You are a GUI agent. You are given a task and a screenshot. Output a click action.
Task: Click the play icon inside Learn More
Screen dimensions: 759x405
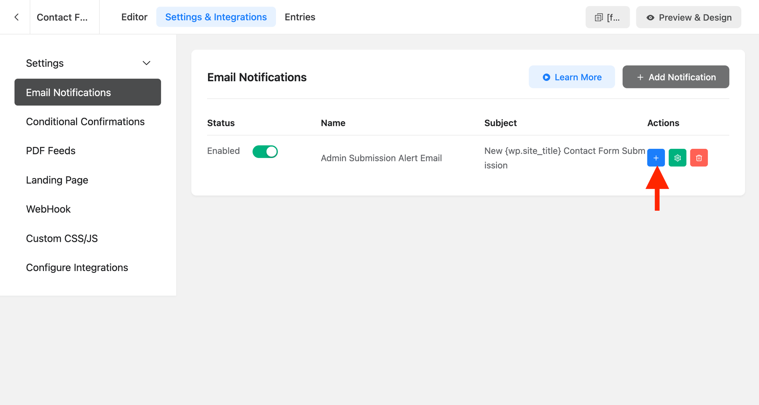click(546, 77)
